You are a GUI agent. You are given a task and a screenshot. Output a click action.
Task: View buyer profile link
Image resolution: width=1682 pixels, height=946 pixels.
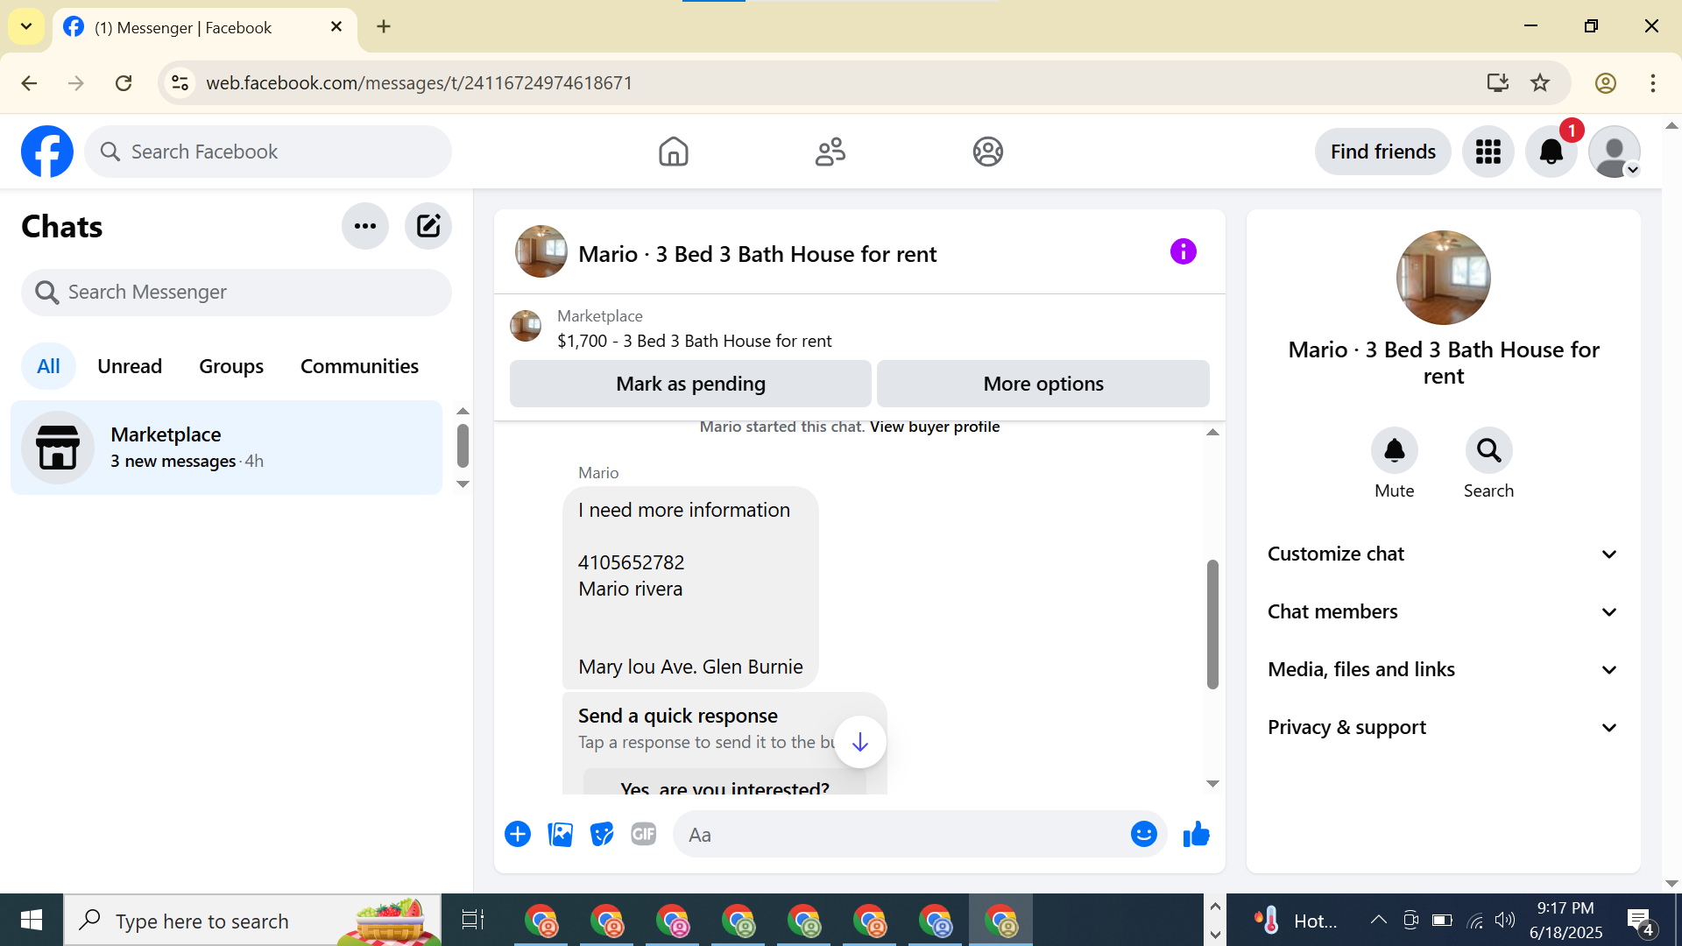pyautogui.click(x=934, y=427)
